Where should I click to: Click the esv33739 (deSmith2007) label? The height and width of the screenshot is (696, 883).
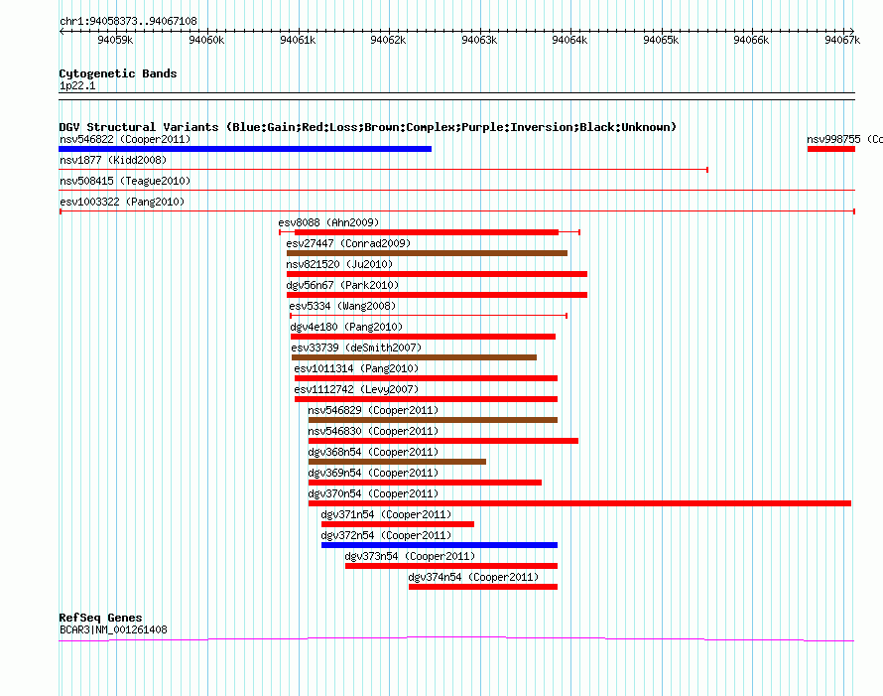pos(356,348)
